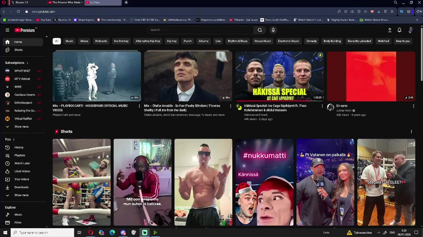423x237 pixels.
Task: Open the Stagala OTTELEE? Short
Action: (x=386, y=182)
